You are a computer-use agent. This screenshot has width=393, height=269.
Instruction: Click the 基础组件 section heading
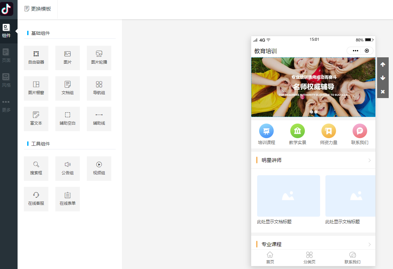[x=41, y=33]
